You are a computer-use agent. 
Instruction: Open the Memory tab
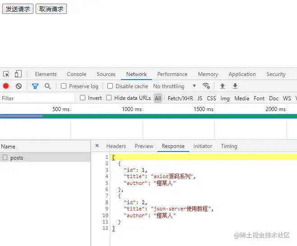point(208,74)
